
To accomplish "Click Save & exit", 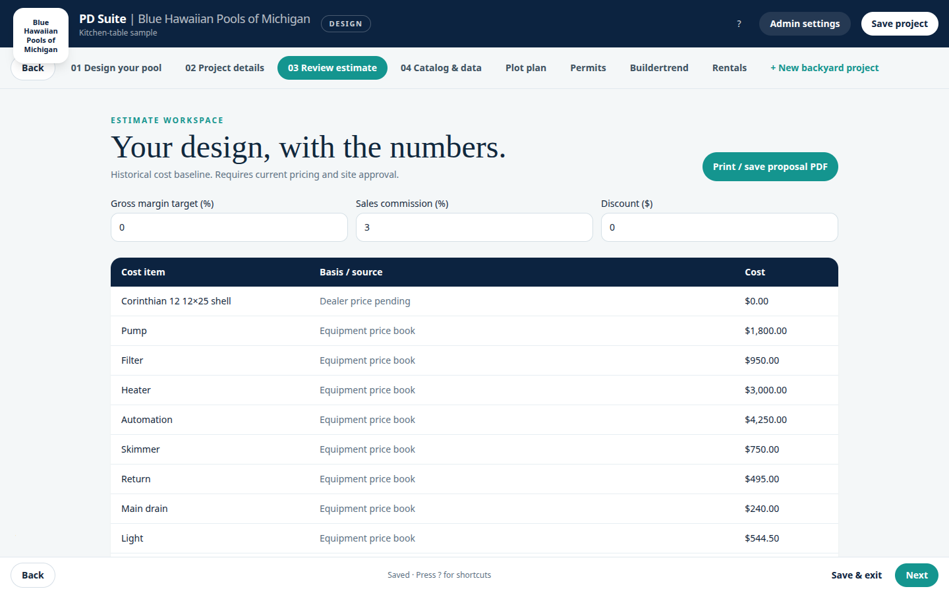I will tap(856, 575).
